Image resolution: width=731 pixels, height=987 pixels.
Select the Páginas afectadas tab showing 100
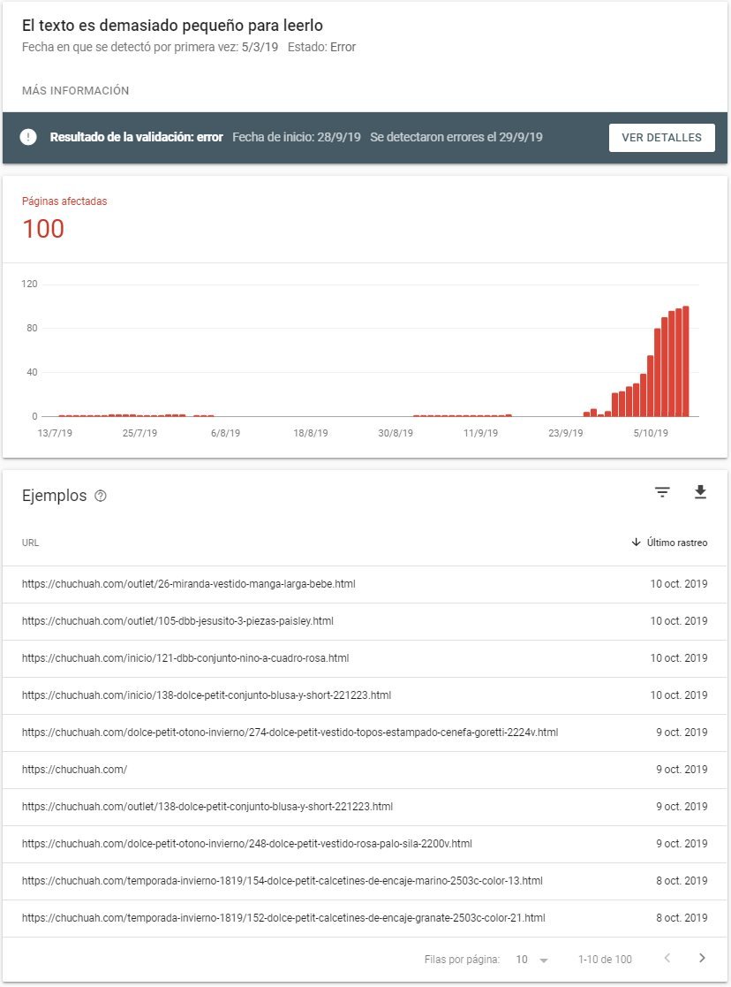pos(64,218)
